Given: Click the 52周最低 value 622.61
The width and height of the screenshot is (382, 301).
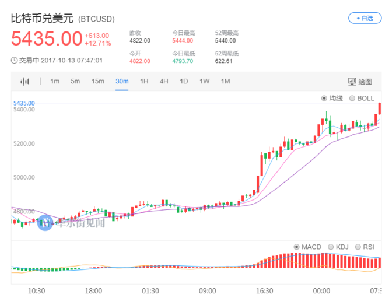Looking at the screenshot, I should [223, 61].
